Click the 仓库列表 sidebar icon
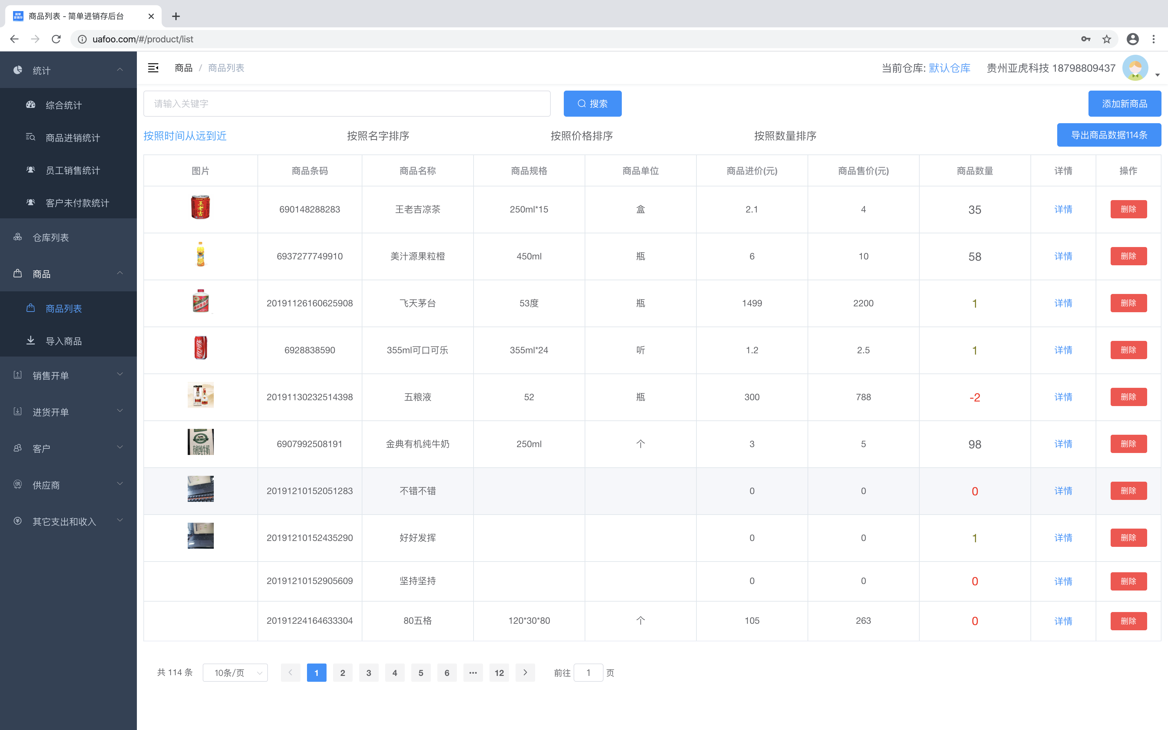1168x730 pixels. [x=18, y=237]
